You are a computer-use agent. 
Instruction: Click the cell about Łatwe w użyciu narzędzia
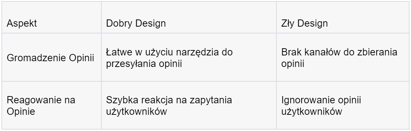(x=189, y=57)
